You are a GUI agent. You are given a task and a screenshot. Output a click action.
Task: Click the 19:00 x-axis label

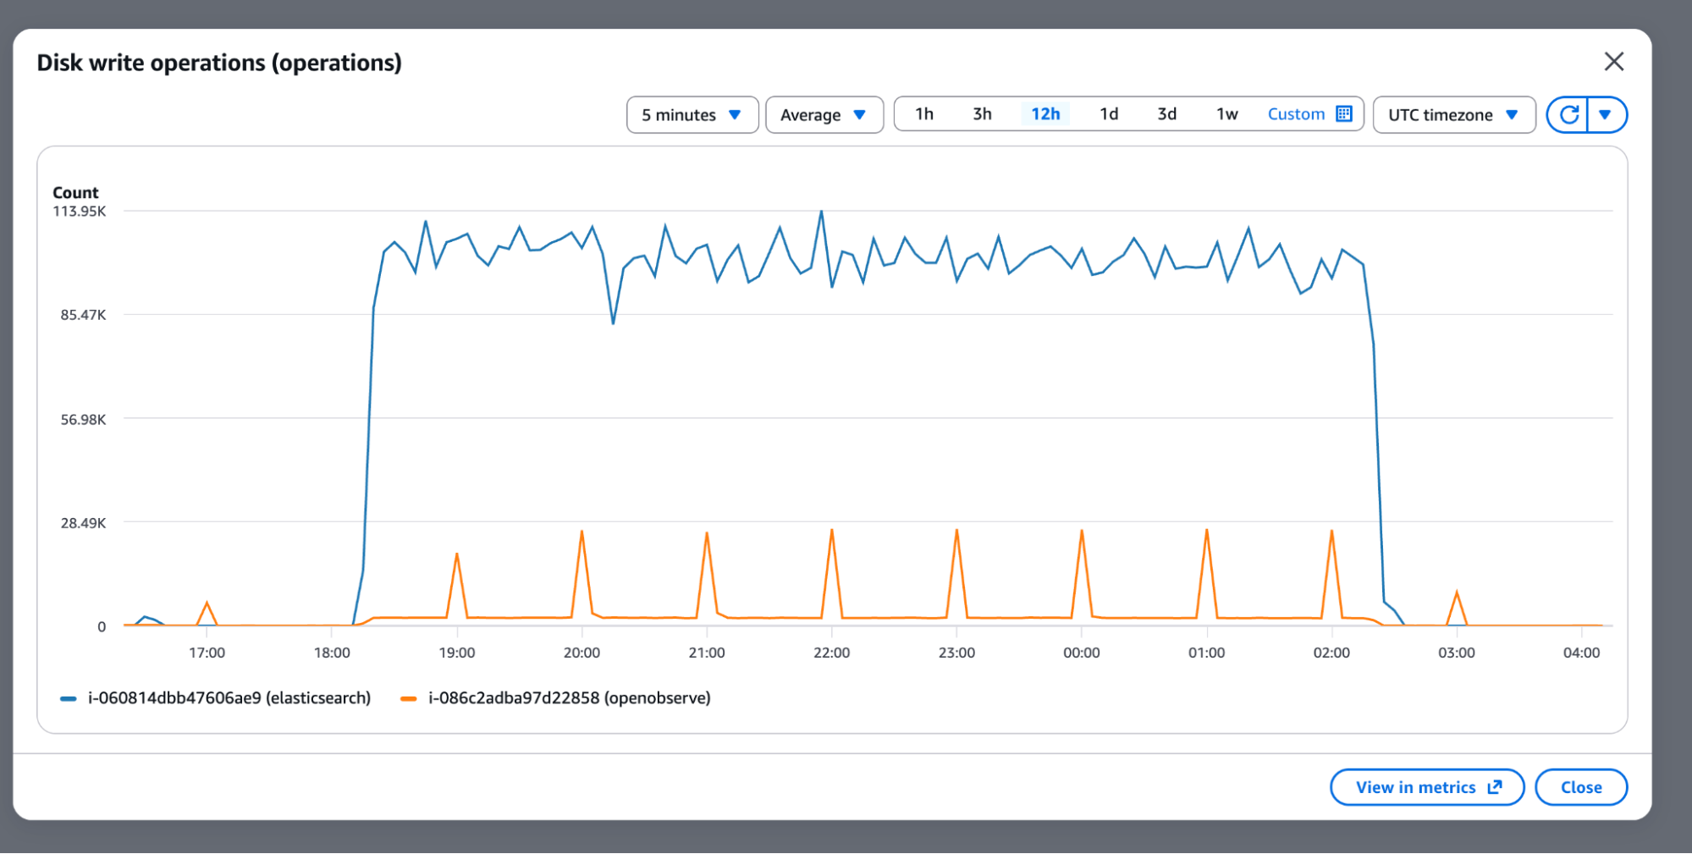(457, 653)
